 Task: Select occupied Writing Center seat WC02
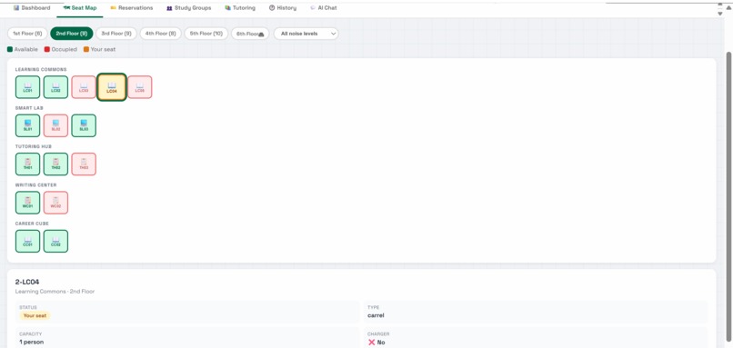55,203
